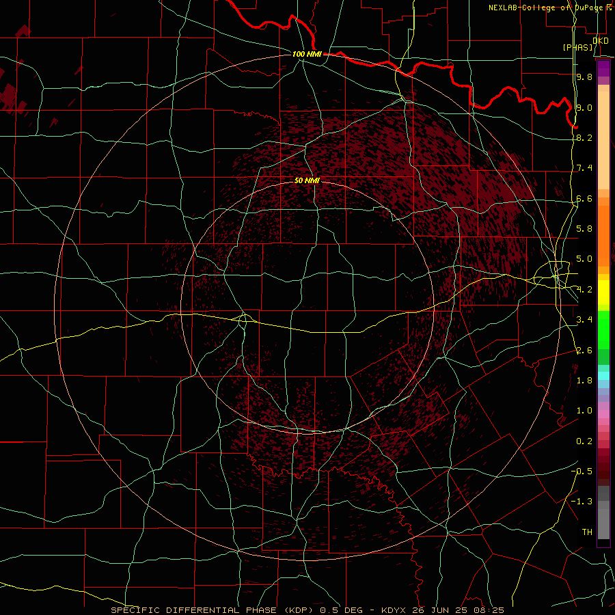
Task: Click the "100 NMI" range ring label
Action: (307, 54)
